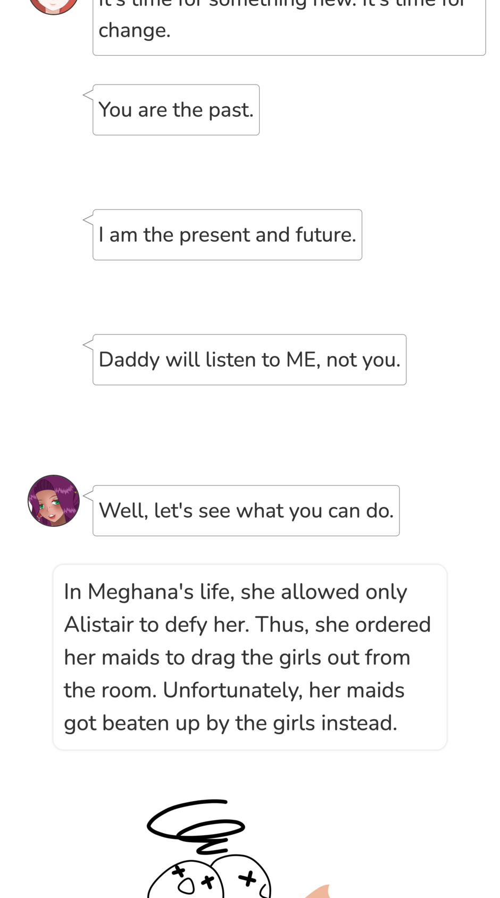This screenshot has height=898, width=500.
Task: Tap the "Well, let's see what you can do." bubble
Action: (x=246, y=510)
